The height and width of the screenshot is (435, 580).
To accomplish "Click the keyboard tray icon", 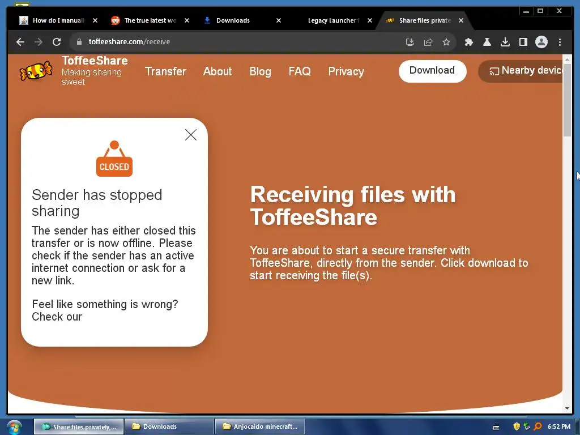I will coord(496,427).
